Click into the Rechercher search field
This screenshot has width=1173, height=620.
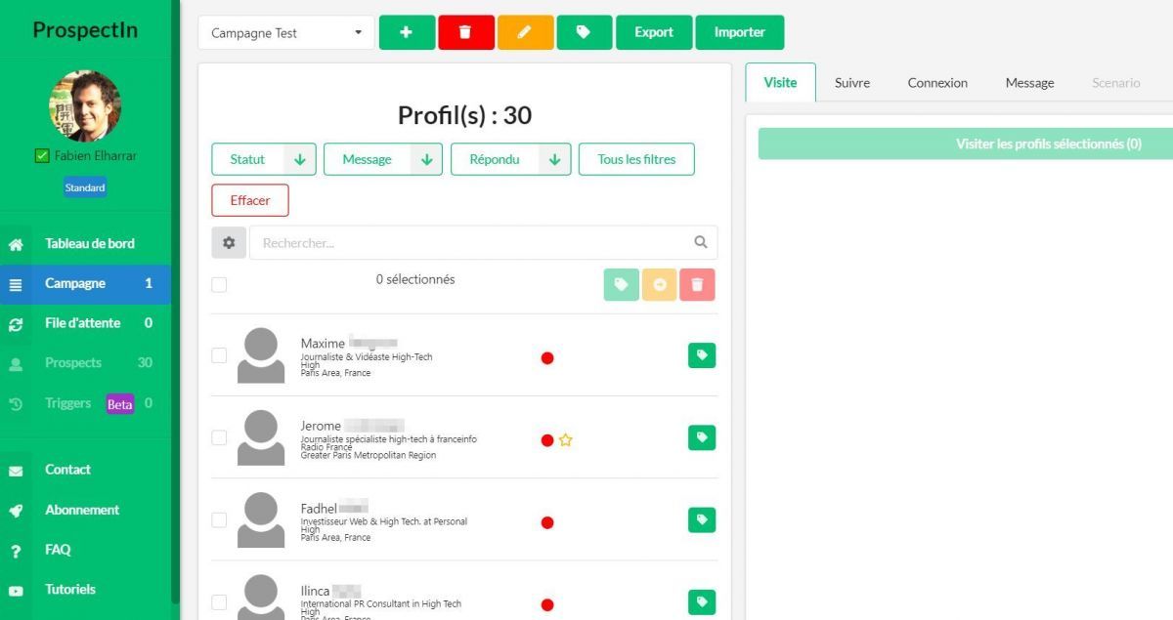469,243
